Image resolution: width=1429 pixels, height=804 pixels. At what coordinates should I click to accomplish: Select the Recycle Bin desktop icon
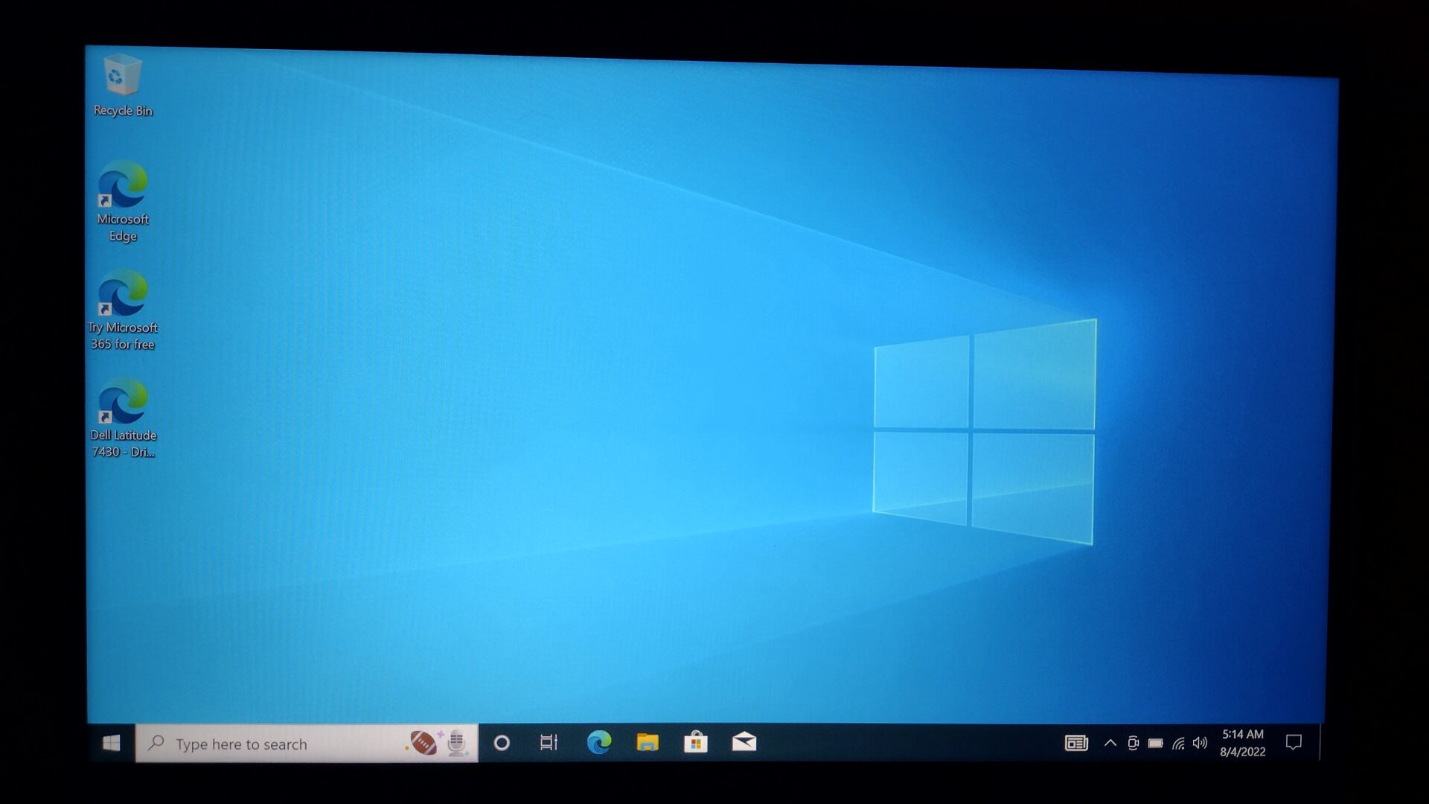pos(123,85)
